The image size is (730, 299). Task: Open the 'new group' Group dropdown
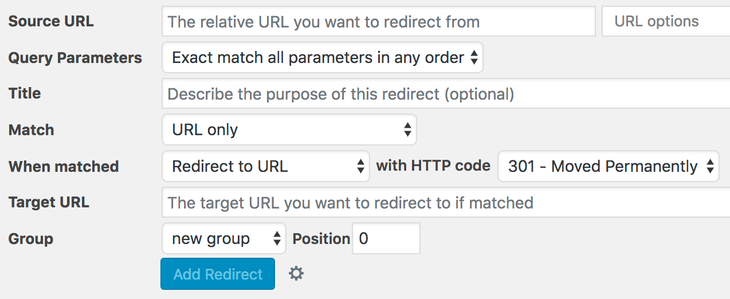tap(223, 239)
